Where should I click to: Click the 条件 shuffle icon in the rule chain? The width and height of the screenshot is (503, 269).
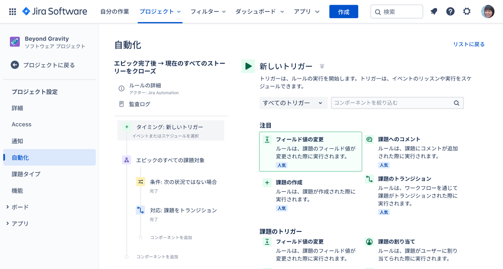coord(141,182)
